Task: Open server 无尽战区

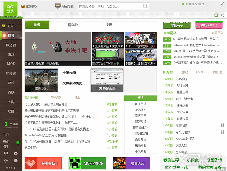Action: 181,79
